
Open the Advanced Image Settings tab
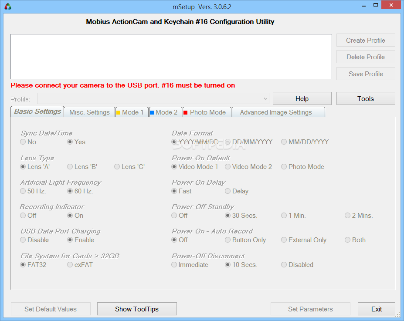point(278,112)
